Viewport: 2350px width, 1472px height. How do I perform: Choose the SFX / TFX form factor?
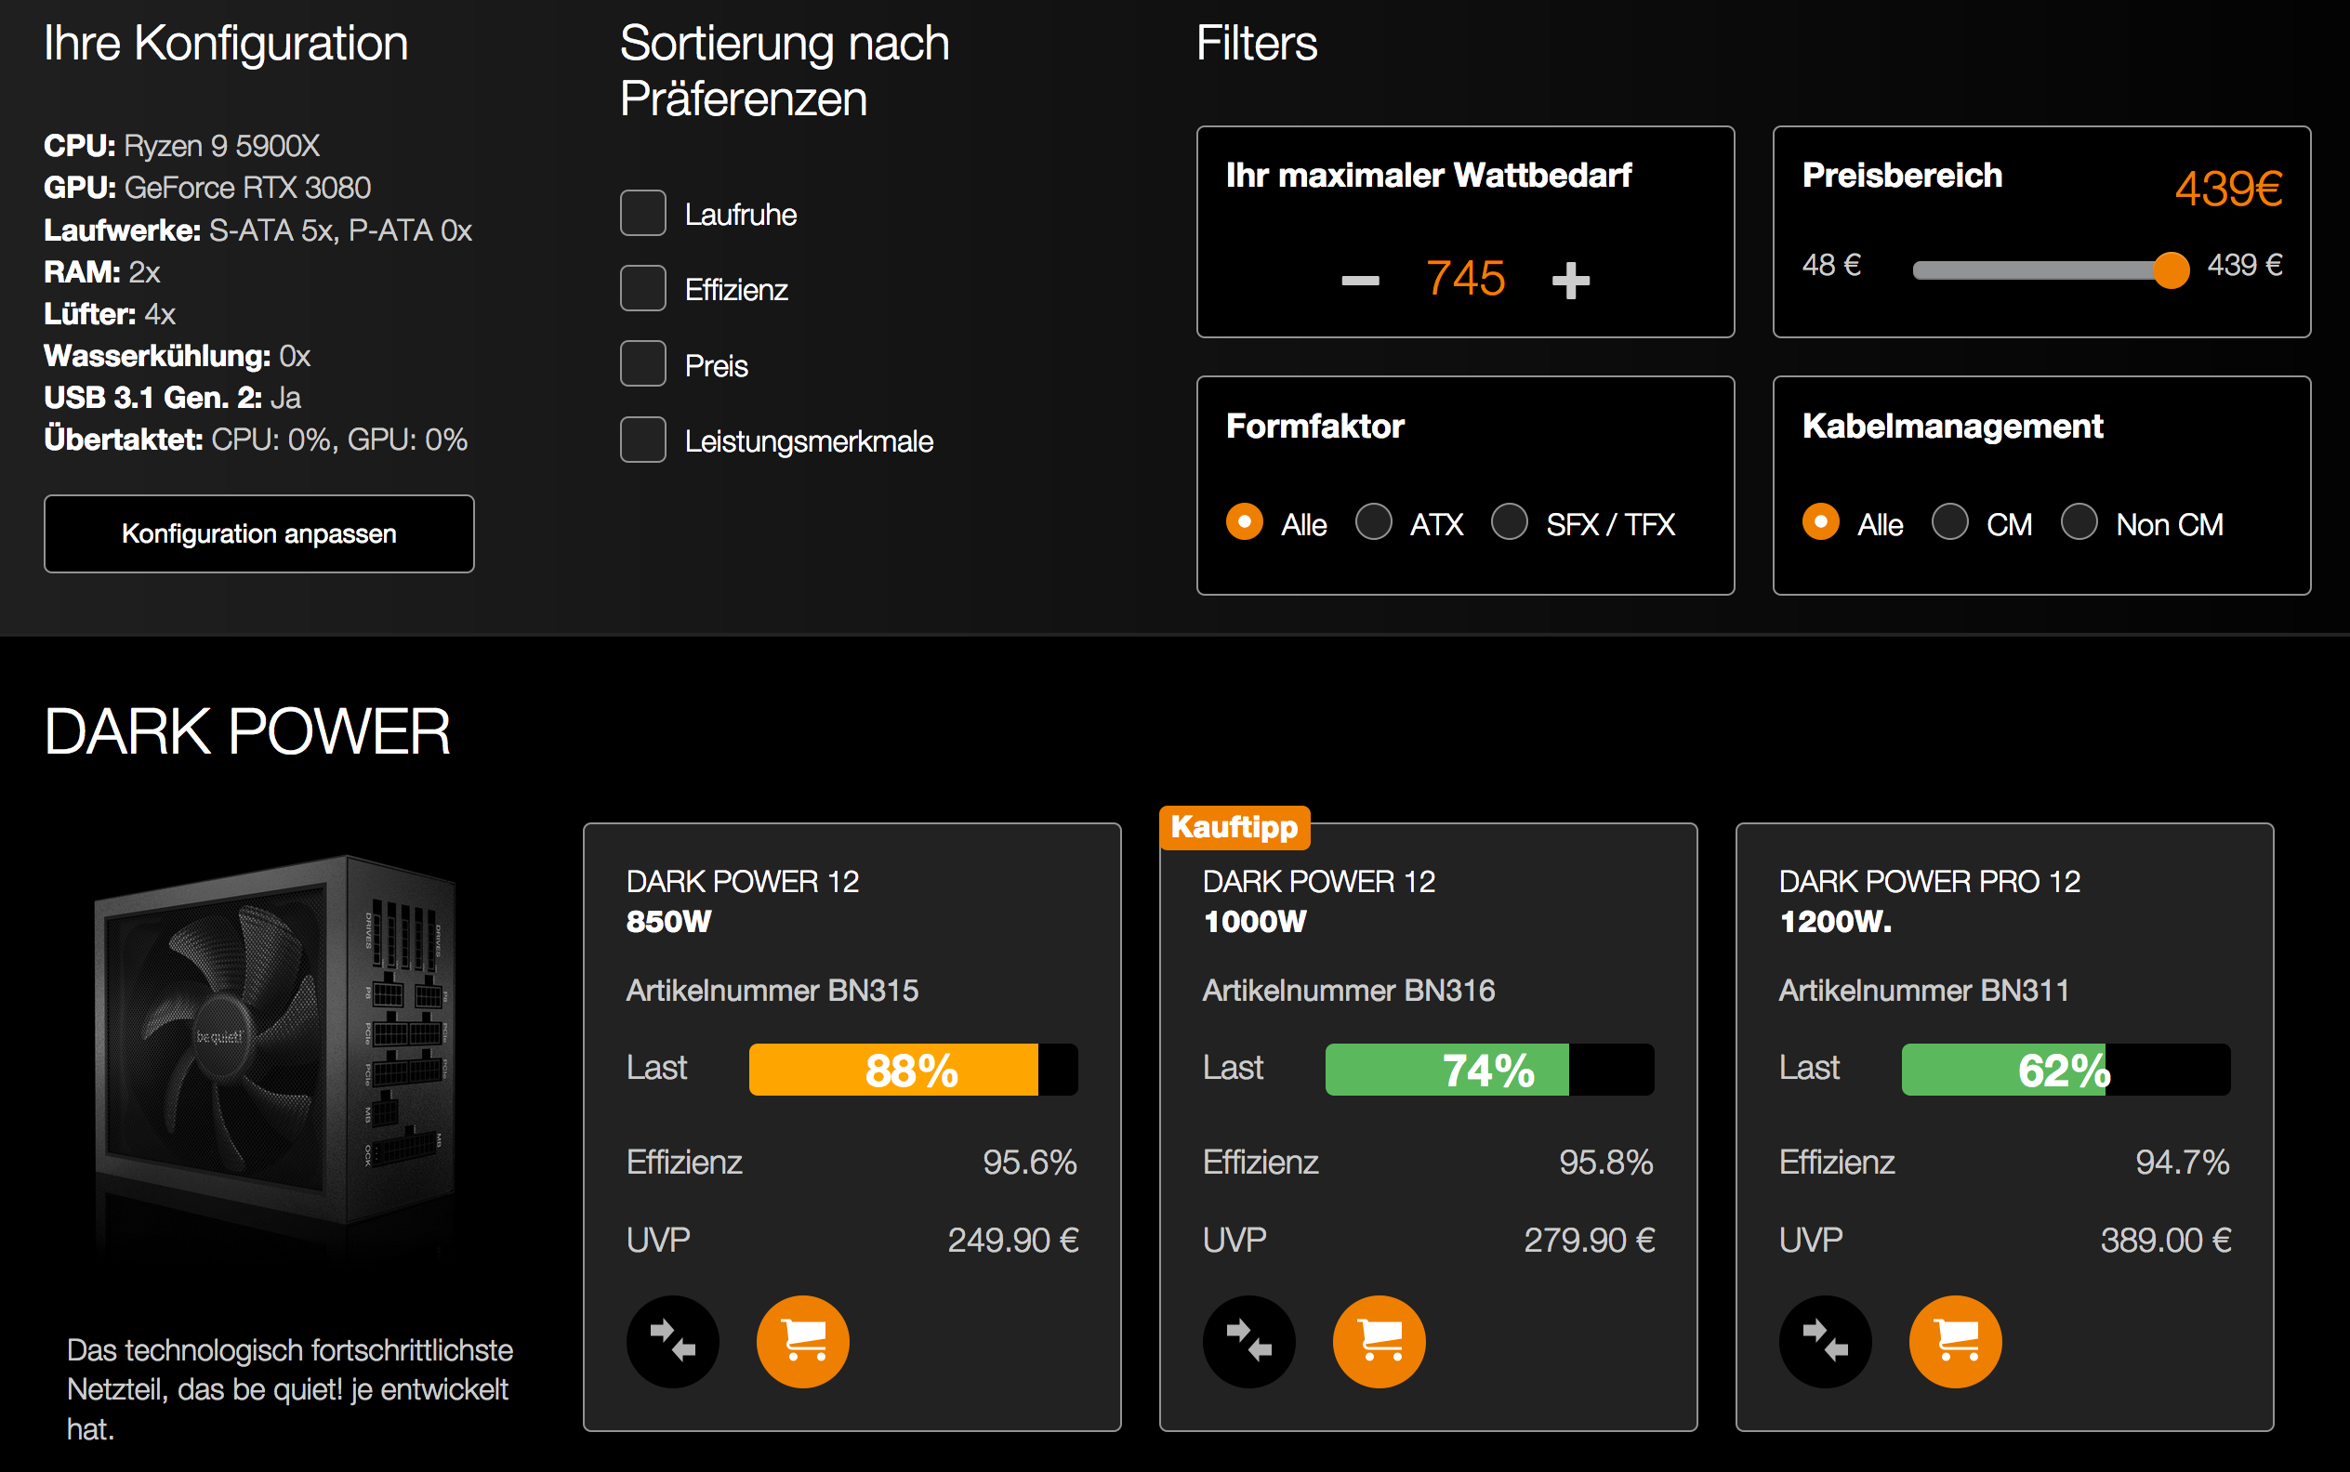point(1510,522)
